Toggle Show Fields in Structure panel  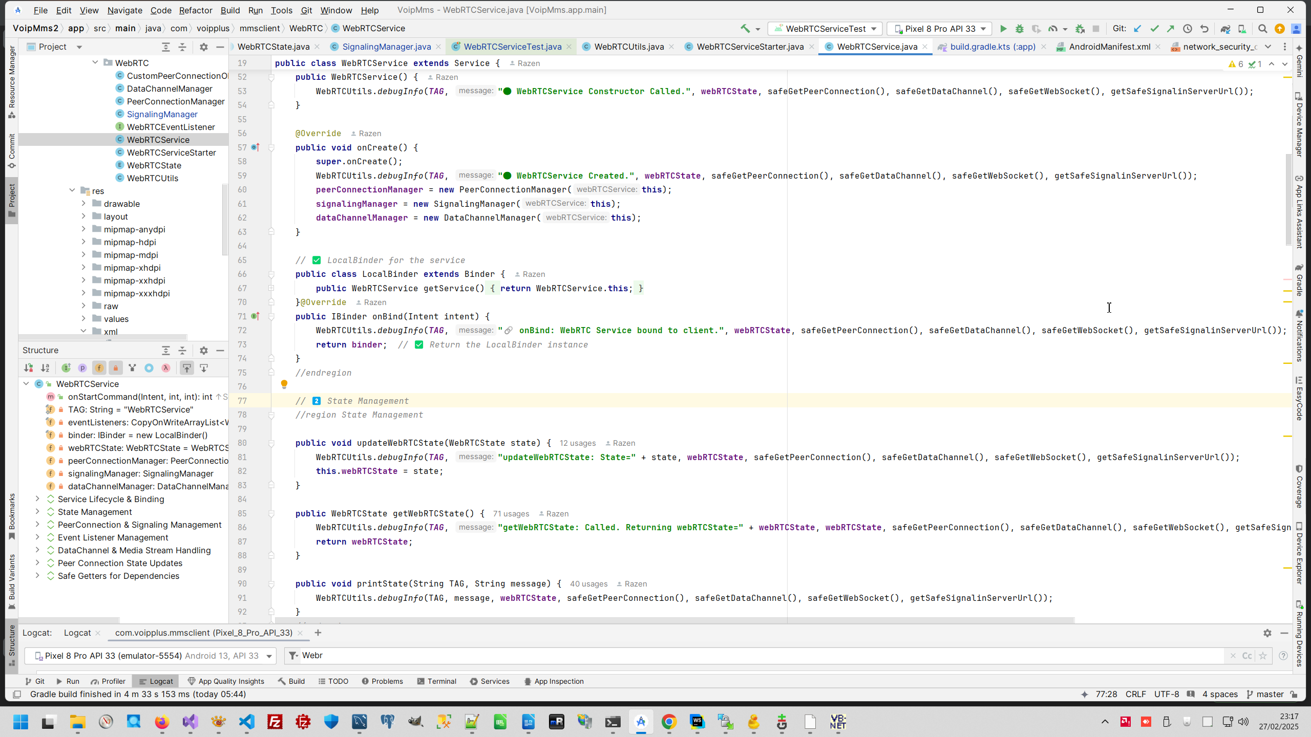pyautogui.click(x=99, y=367)
